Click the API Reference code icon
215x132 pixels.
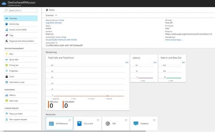click(x=51, y=124)
